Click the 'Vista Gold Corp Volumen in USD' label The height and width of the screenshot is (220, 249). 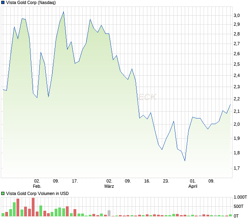click(x=37, y=193)
